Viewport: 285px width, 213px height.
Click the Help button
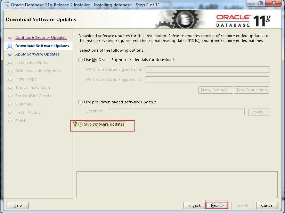tap(18, 205)
